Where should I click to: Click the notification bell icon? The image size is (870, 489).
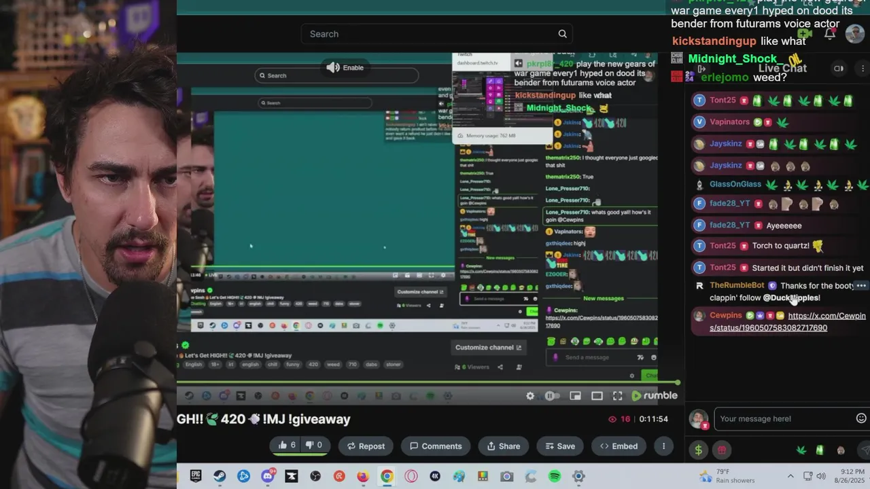click(x=829, y=33)
